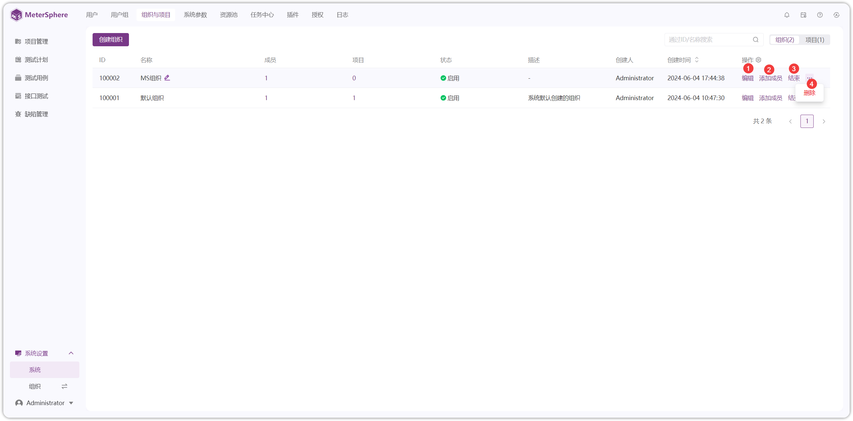The height and width of the screenshot is (421, 853).
Task: Open the Administrator user dropdown
Action: pos(44,403)
